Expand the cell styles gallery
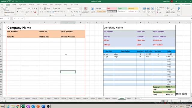 coord(139,12)
